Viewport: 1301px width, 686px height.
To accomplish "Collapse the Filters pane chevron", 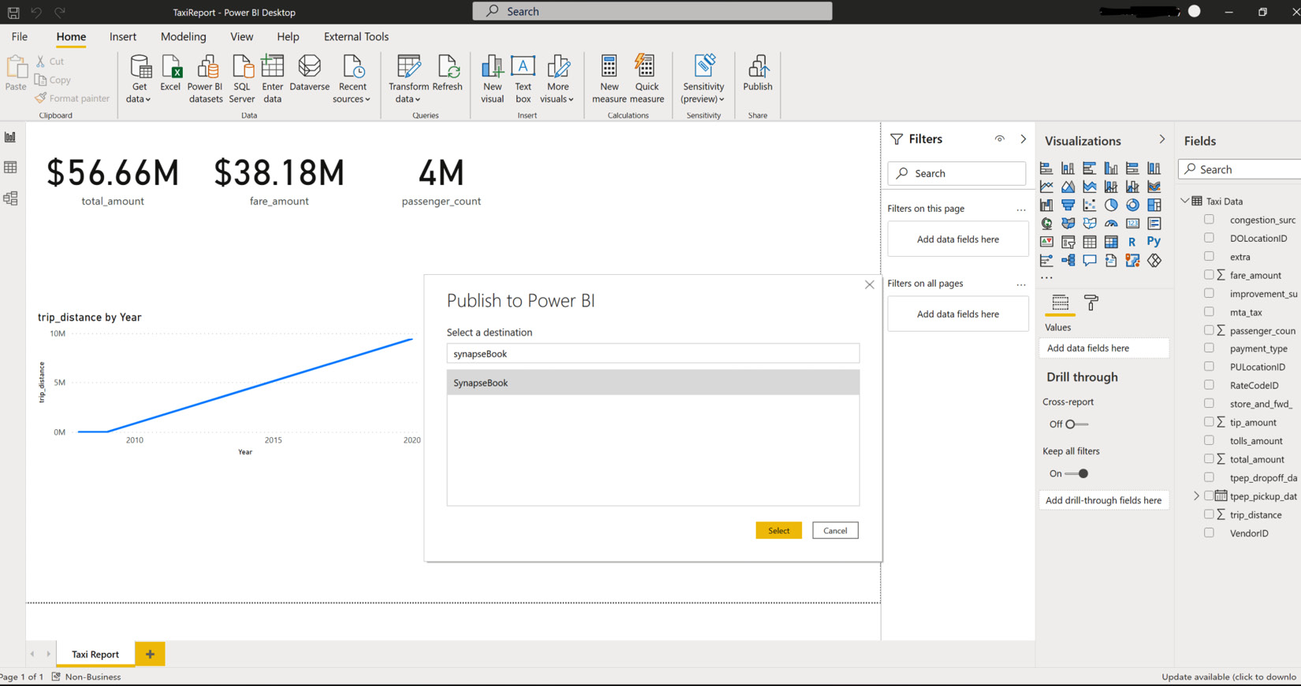I will coord(1023,139).
